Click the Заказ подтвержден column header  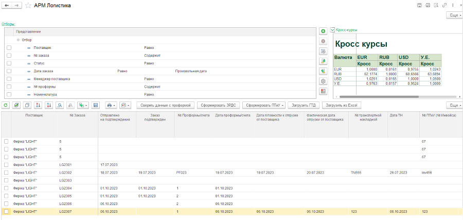pos(155,124)
